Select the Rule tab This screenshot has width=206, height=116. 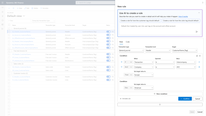[121, 42]
